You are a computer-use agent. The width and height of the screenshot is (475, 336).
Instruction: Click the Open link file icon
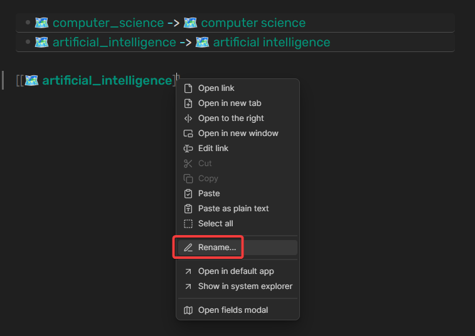pyautogui.click(x=188, y=88)
